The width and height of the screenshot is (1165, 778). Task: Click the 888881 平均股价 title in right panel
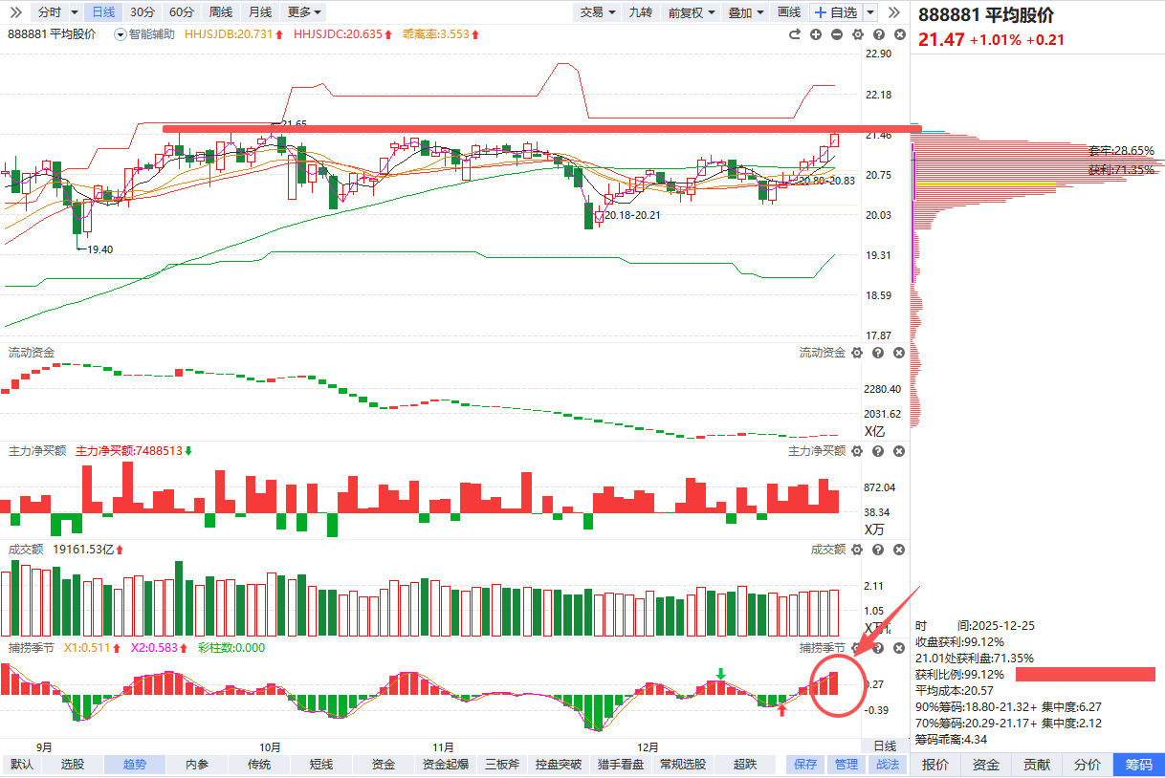click(986, 16)
